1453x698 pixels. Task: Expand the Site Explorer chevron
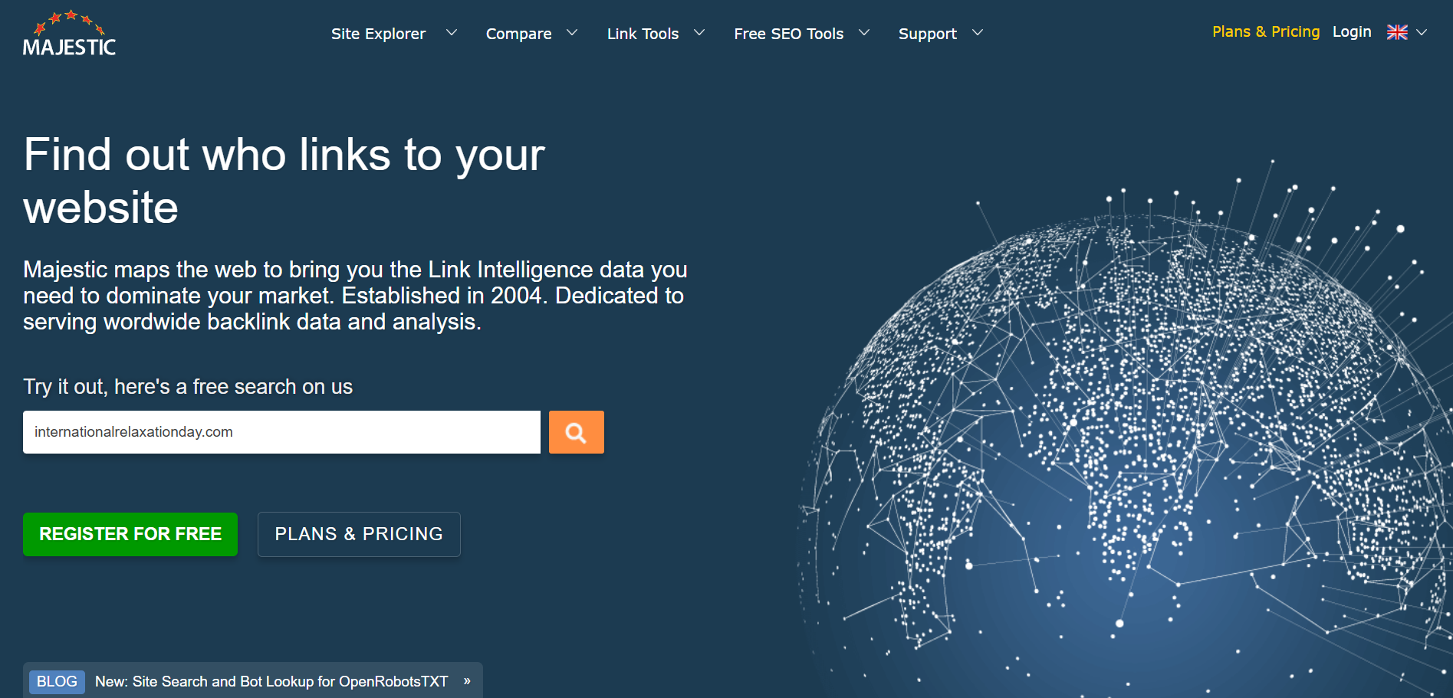pyautogui.click(x=452, y=32)
